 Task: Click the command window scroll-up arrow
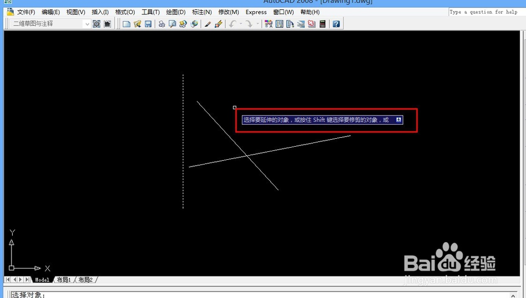click(513, 295)
